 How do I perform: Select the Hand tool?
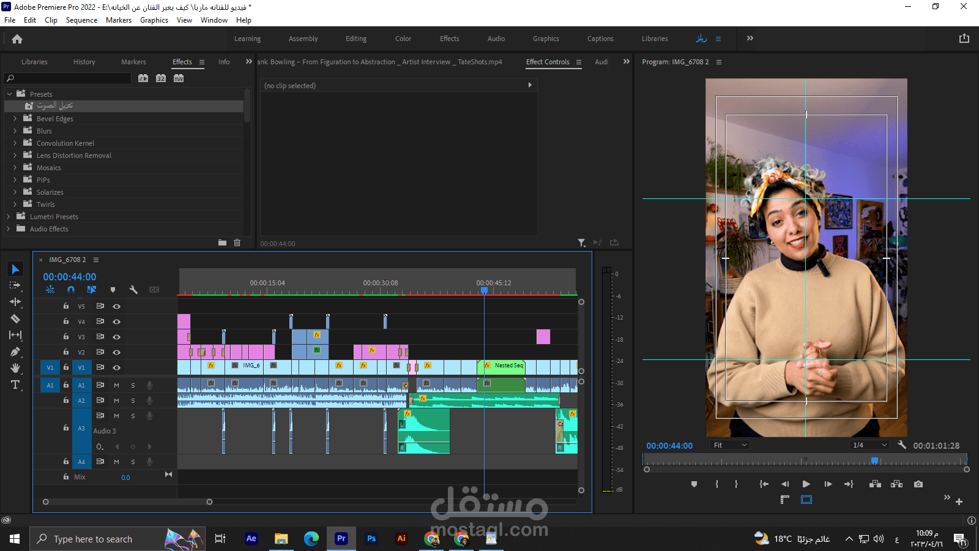[15, 368]
